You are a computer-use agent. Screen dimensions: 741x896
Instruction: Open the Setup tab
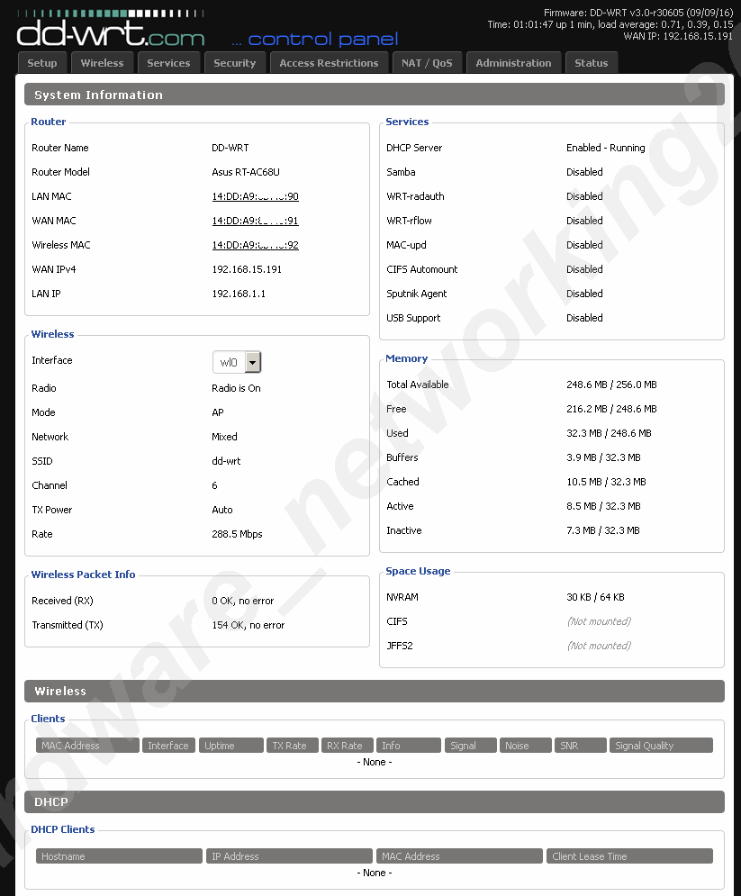(42, 63)
